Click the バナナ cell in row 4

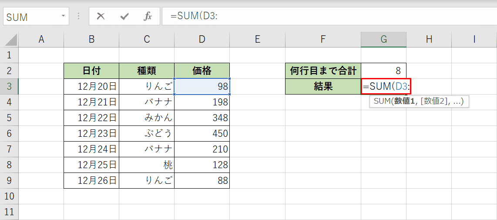click(x=146, y=102)
